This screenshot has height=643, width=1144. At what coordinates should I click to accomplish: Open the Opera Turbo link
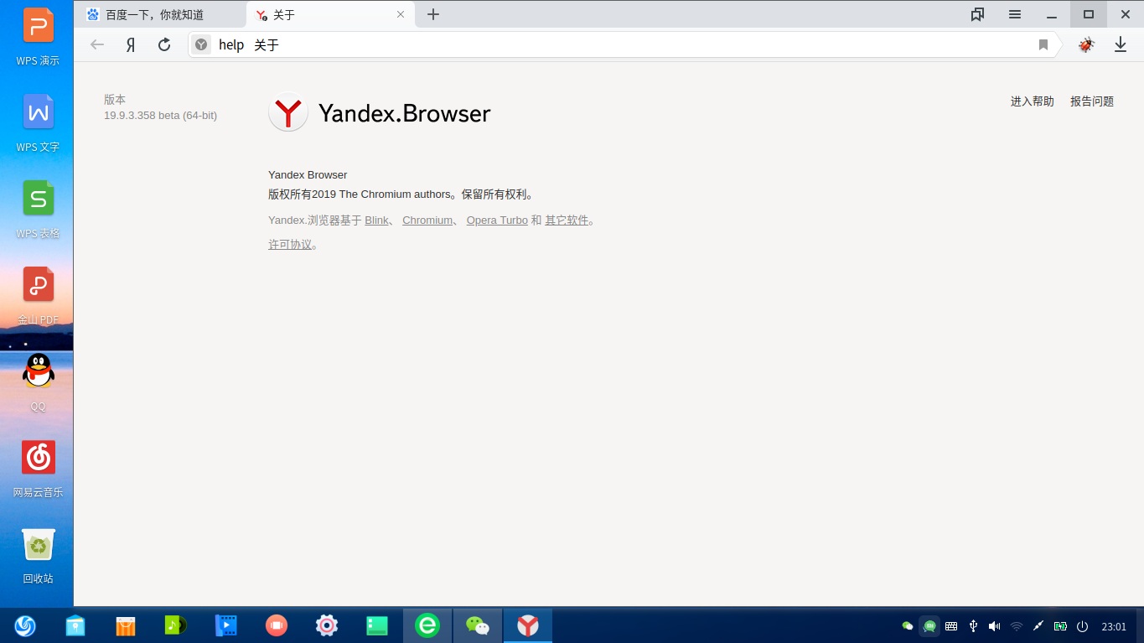click(497, 220)
